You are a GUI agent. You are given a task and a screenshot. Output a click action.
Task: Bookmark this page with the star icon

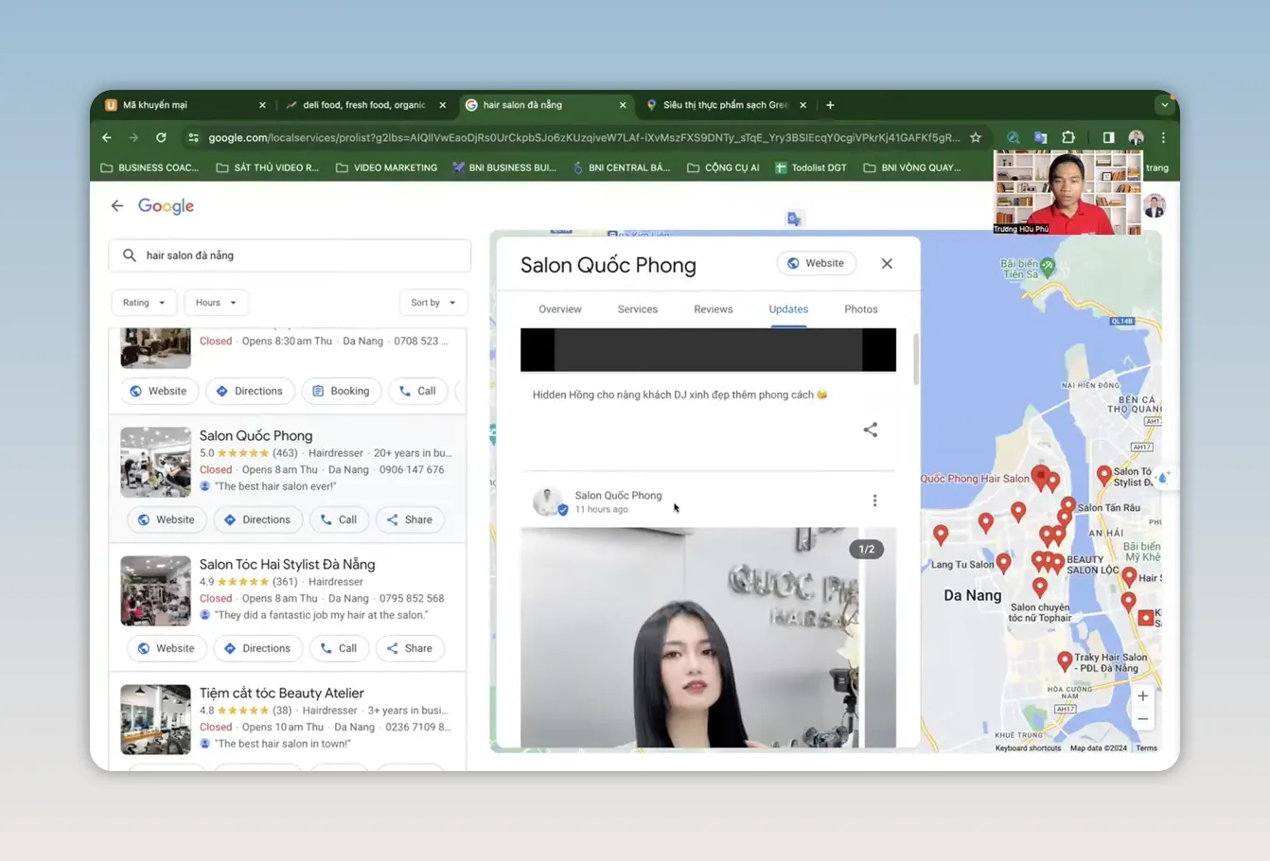(976, 137)
